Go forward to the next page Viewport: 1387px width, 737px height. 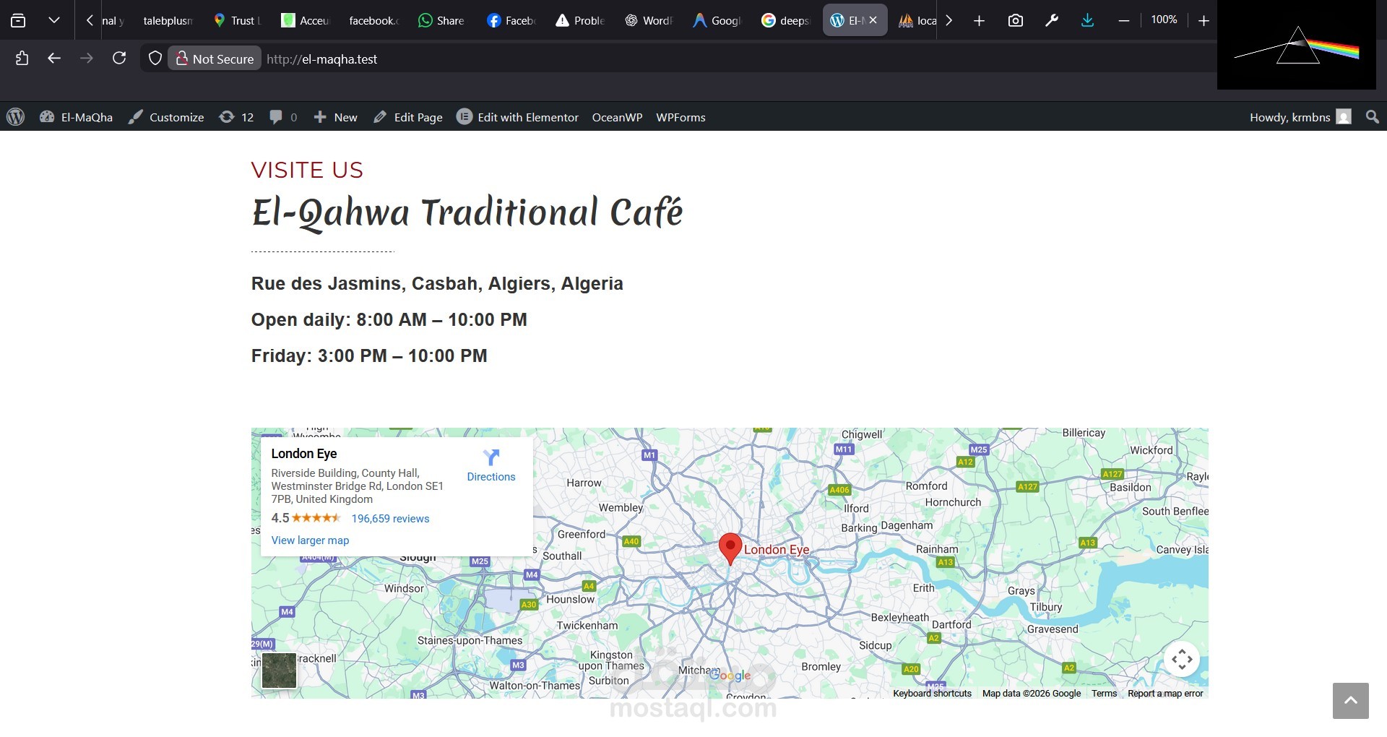(x=87, y=58)
